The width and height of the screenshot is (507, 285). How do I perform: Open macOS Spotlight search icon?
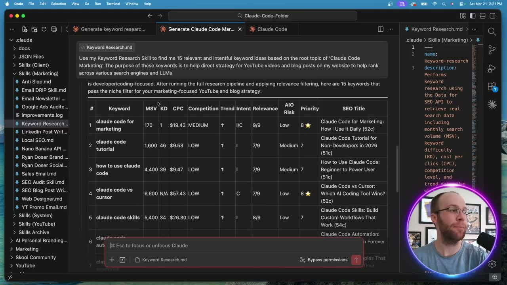pyautogui.click(x=444, y=4)
